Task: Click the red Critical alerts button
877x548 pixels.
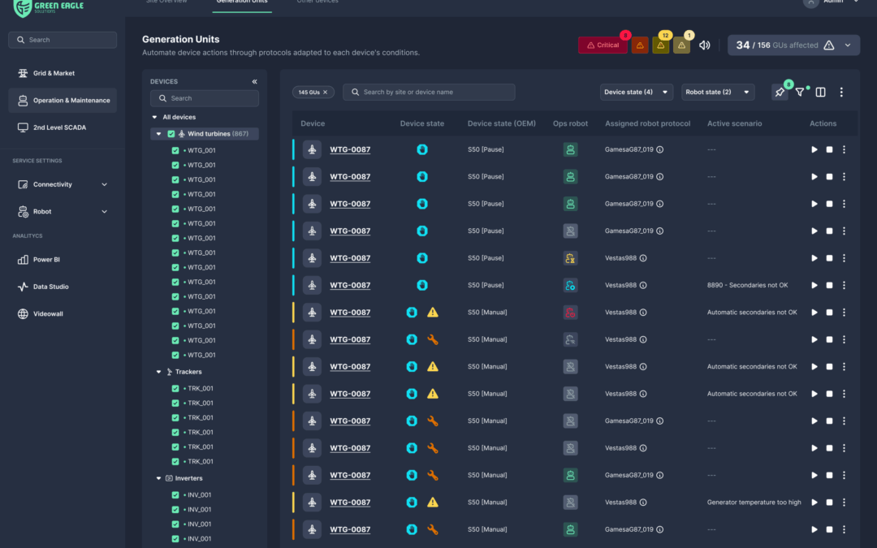Action: [603, 45]
